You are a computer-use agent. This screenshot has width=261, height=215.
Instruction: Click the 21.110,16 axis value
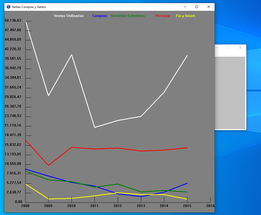13,126
